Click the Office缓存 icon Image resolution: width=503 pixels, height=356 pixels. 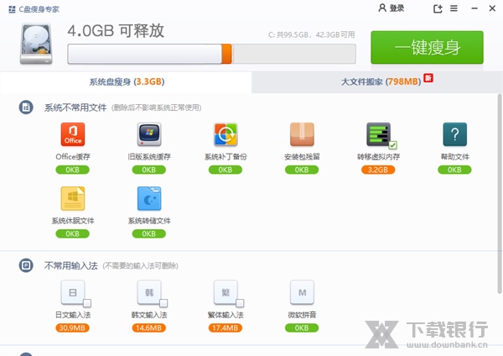coord(73,134)
